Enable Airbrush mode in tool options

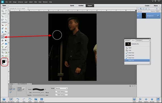point(23,89)
